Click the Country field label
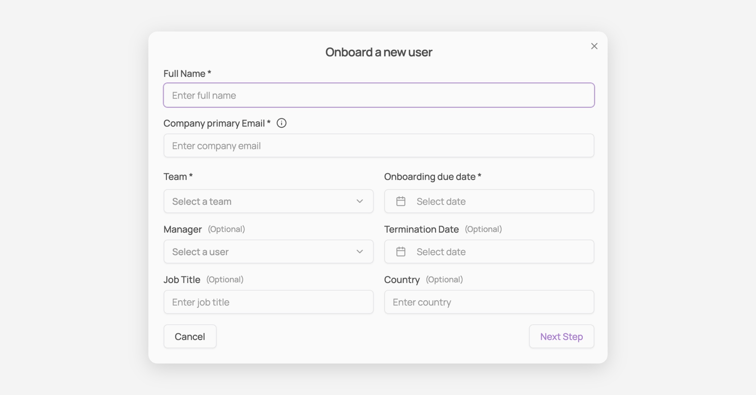Screen dimensions: 756x395 click(402, 280)
